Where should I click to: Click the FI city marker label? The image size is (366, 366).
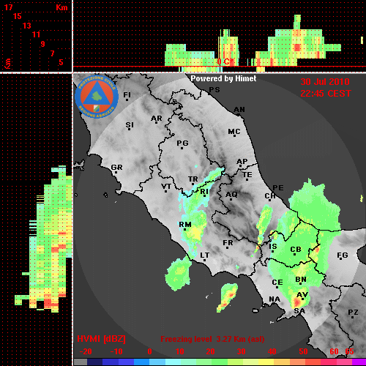point(127,94)
